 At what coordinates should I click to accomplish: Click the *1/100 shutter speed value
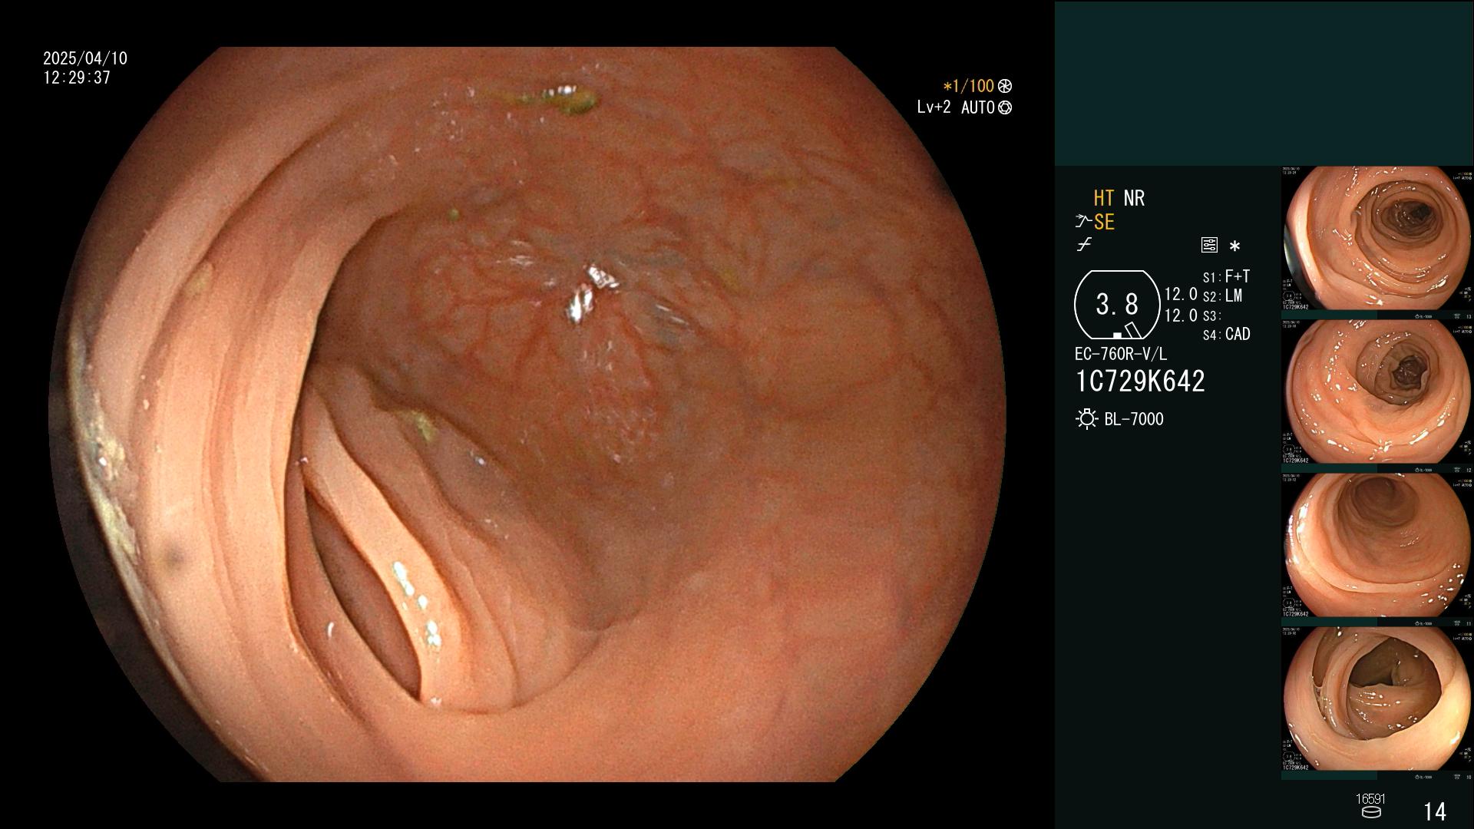coord(969,86)
